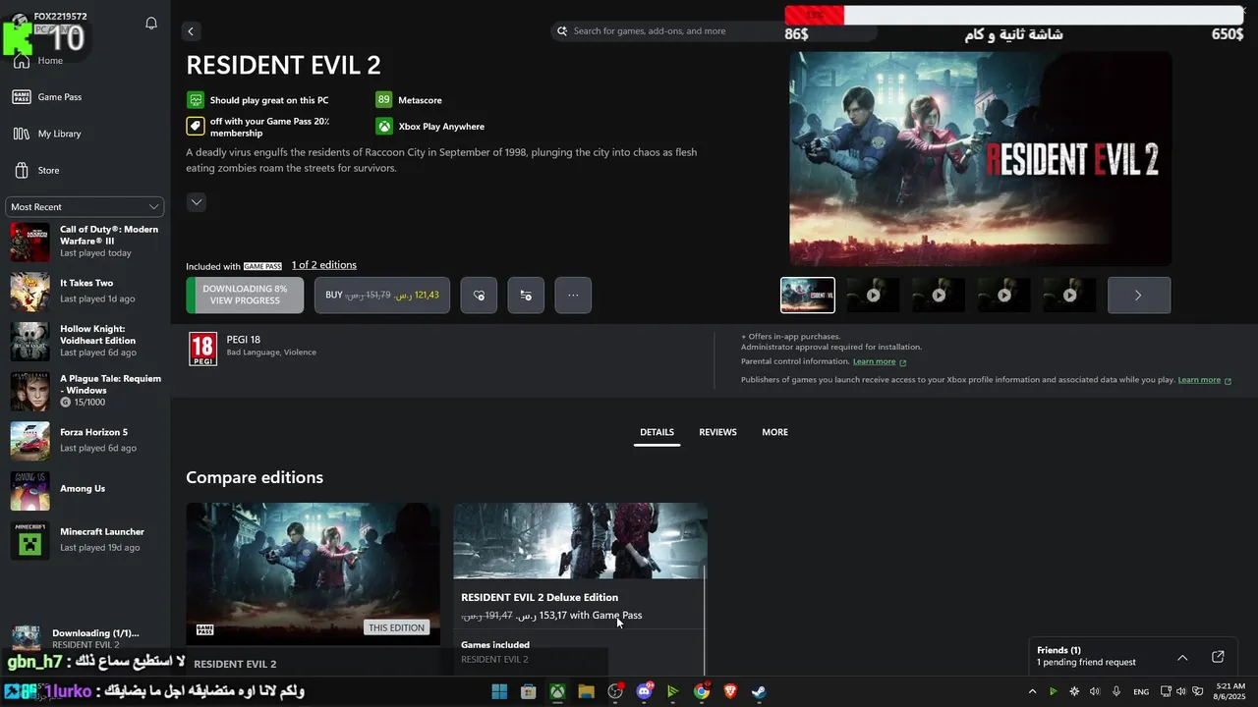Viewport: 1258px width, 707px height.
Task: Open publishers data Learn more link
Action: [x=1205, y=380]
